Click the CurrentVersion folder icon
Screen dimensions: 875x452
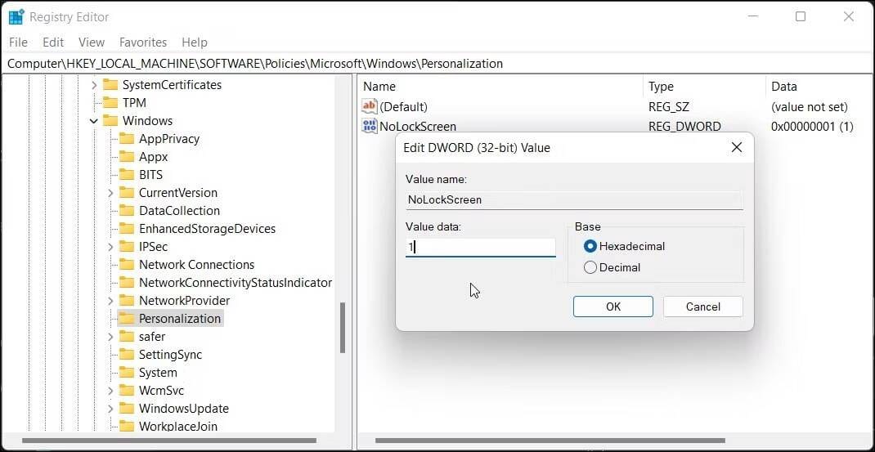point(127,193)
